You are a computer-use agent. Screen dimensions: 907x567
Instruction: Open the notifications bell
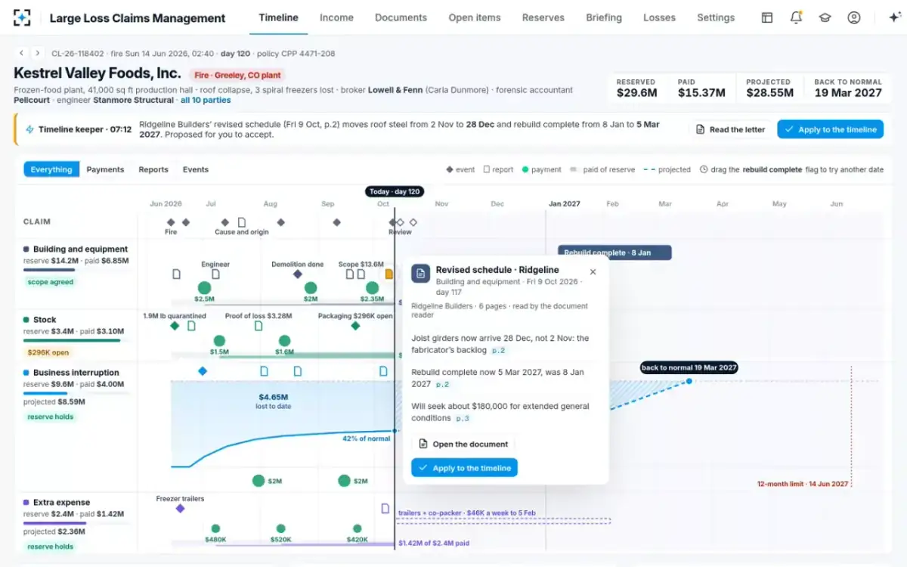pyautogui.click(x=796, y=17)
